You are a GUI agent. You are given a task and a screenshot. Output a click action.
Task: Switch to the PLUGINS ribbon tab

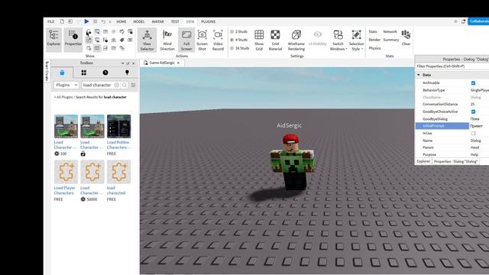tap(209, 21)
